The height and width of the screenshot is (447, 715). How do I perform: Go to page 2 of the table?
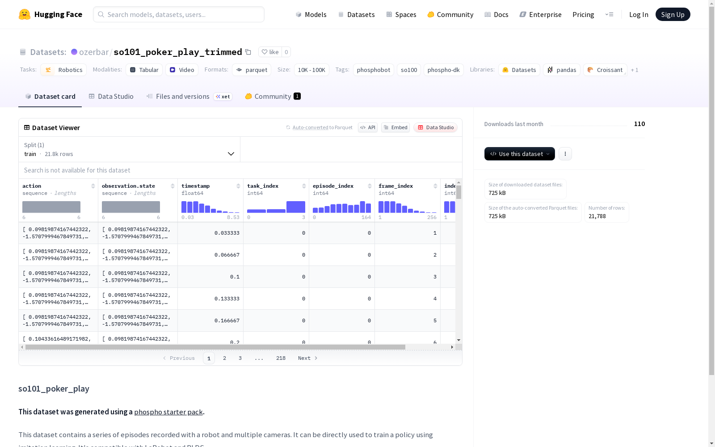pyautogui.click(x=224, y=358)
